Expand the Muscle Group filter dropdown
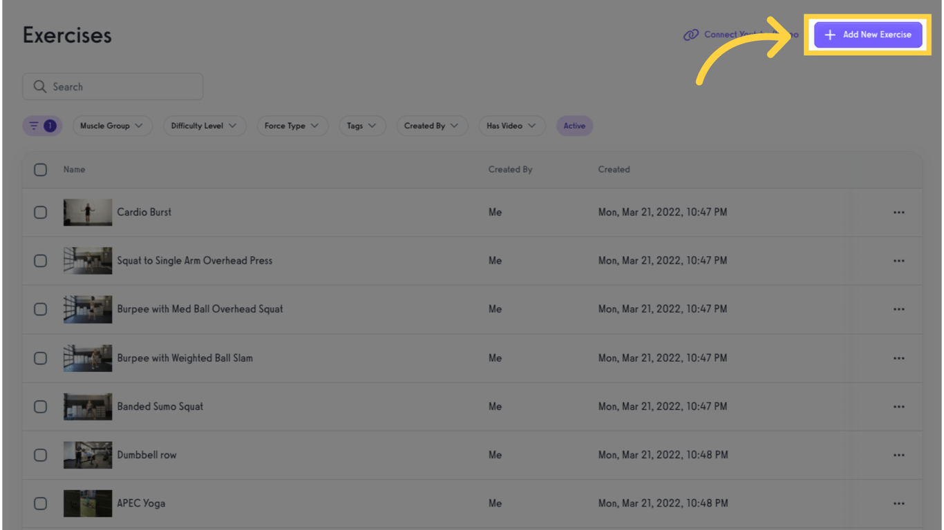Image resolution: width=944 pixels, height=530 pixels. coord(112,126)
